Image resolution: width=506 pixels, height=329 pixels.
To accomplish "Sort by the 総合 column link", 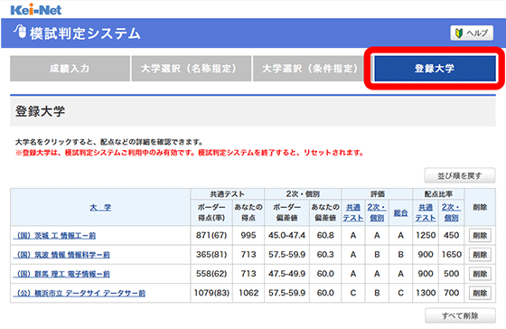I will 400,212.
